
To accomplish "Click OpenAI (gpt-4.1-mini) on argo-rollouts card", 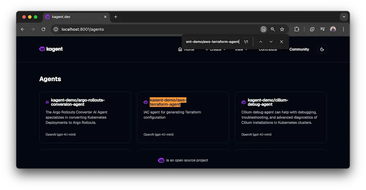I will point(61,134).
